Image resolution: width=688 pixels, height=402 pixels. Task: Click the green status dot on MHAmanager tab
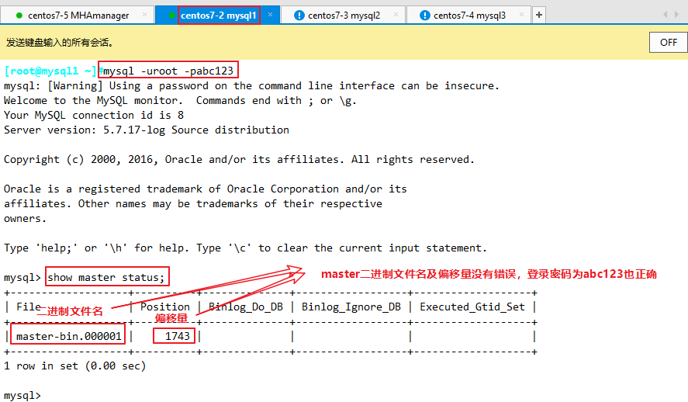coord(19,16)
